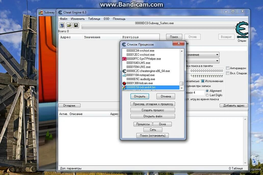263x175 pixels.
Task: Click the Открыть файл button
Action: [x=153, y=116]
